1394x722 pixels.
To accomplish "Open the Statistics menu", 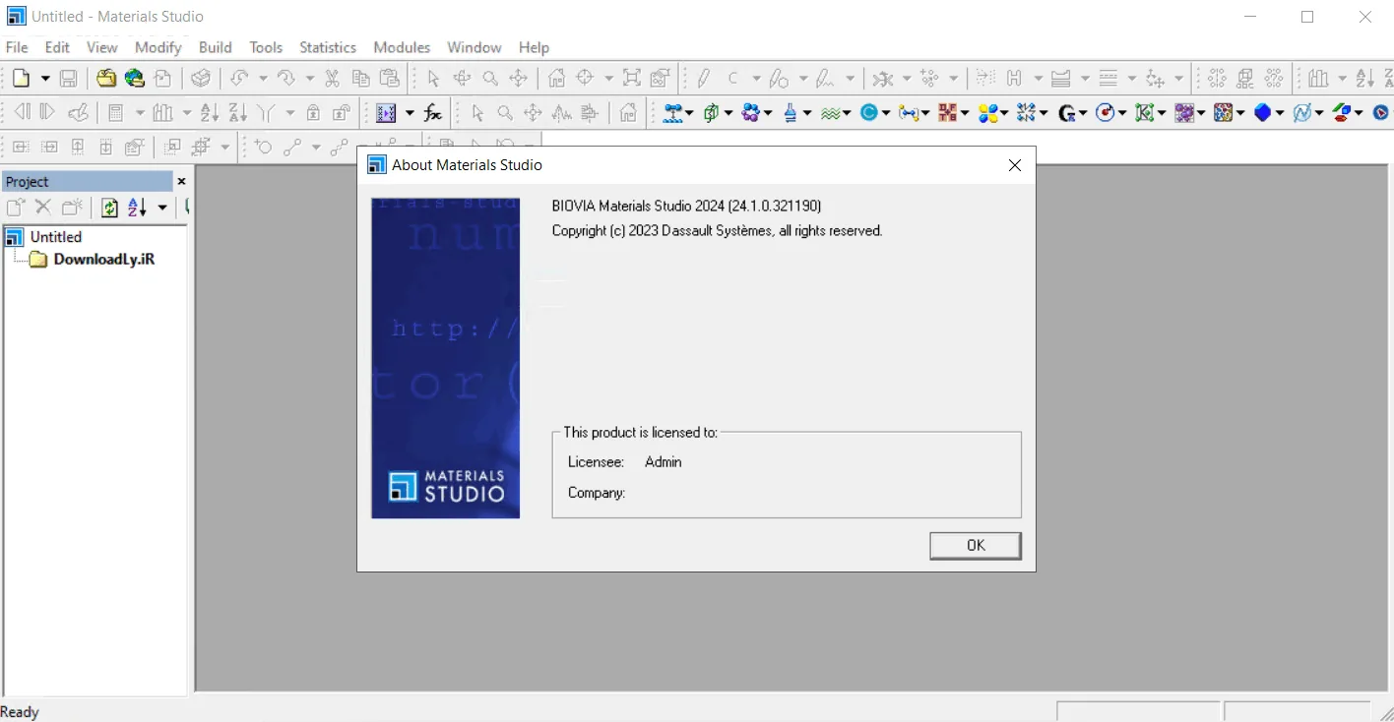I will [x=328, y=47].
